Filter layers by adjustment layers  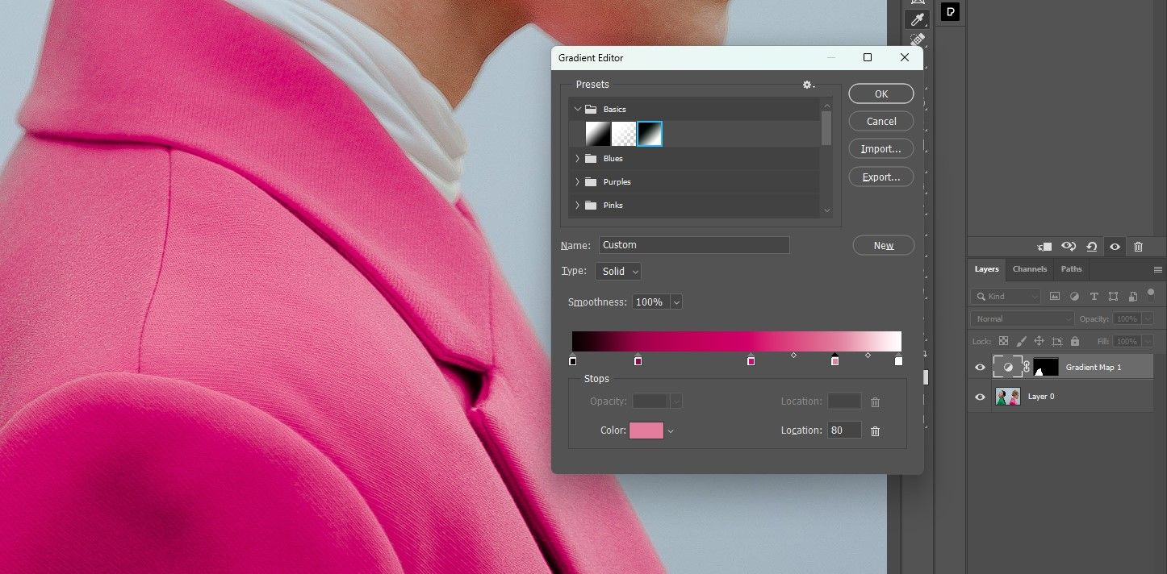tap(1074, 297)
